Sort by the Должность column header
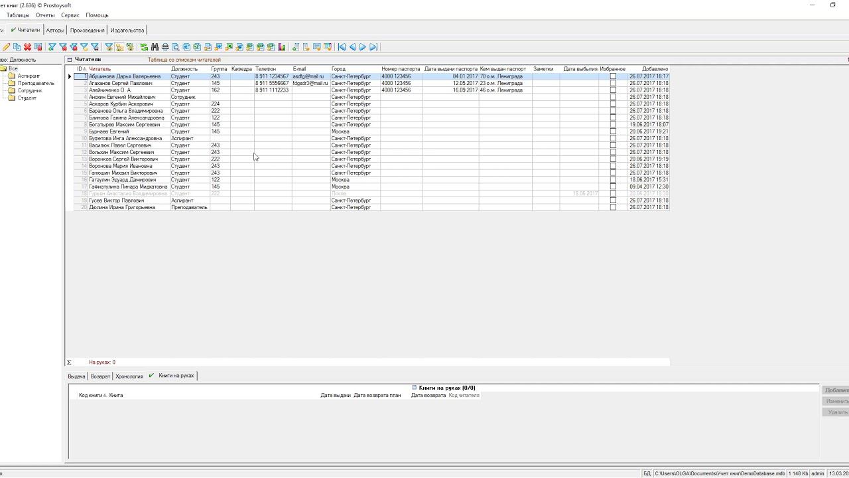The image size is (849, 478). click(190, 69)
